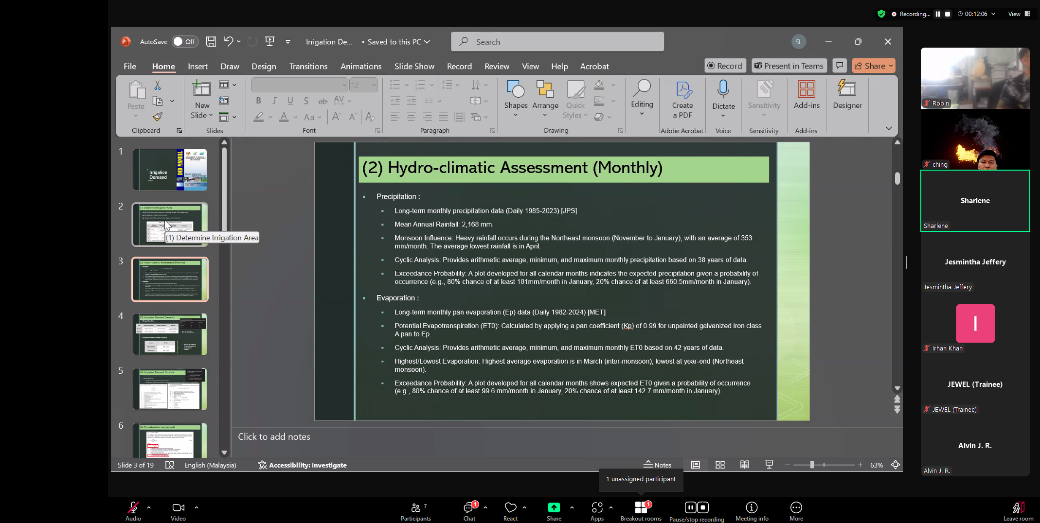Open the text highlight color picker
Image resolution: width=1040 pixels, height=523 pixels.
(x=258, y=117)
